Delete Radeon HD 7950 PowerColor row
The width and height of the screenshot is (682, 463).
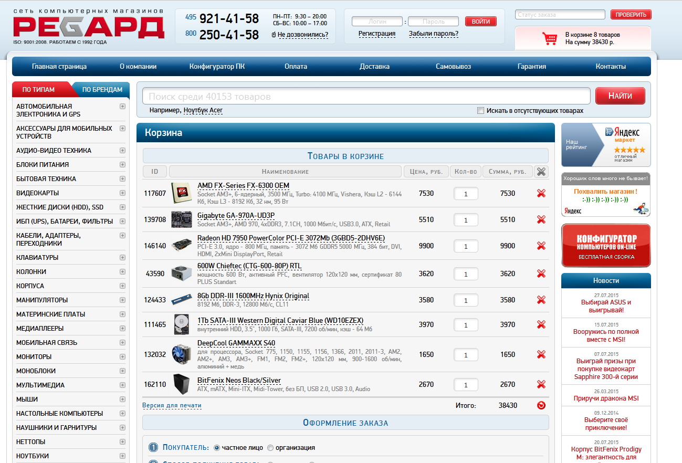coord(541,246)
